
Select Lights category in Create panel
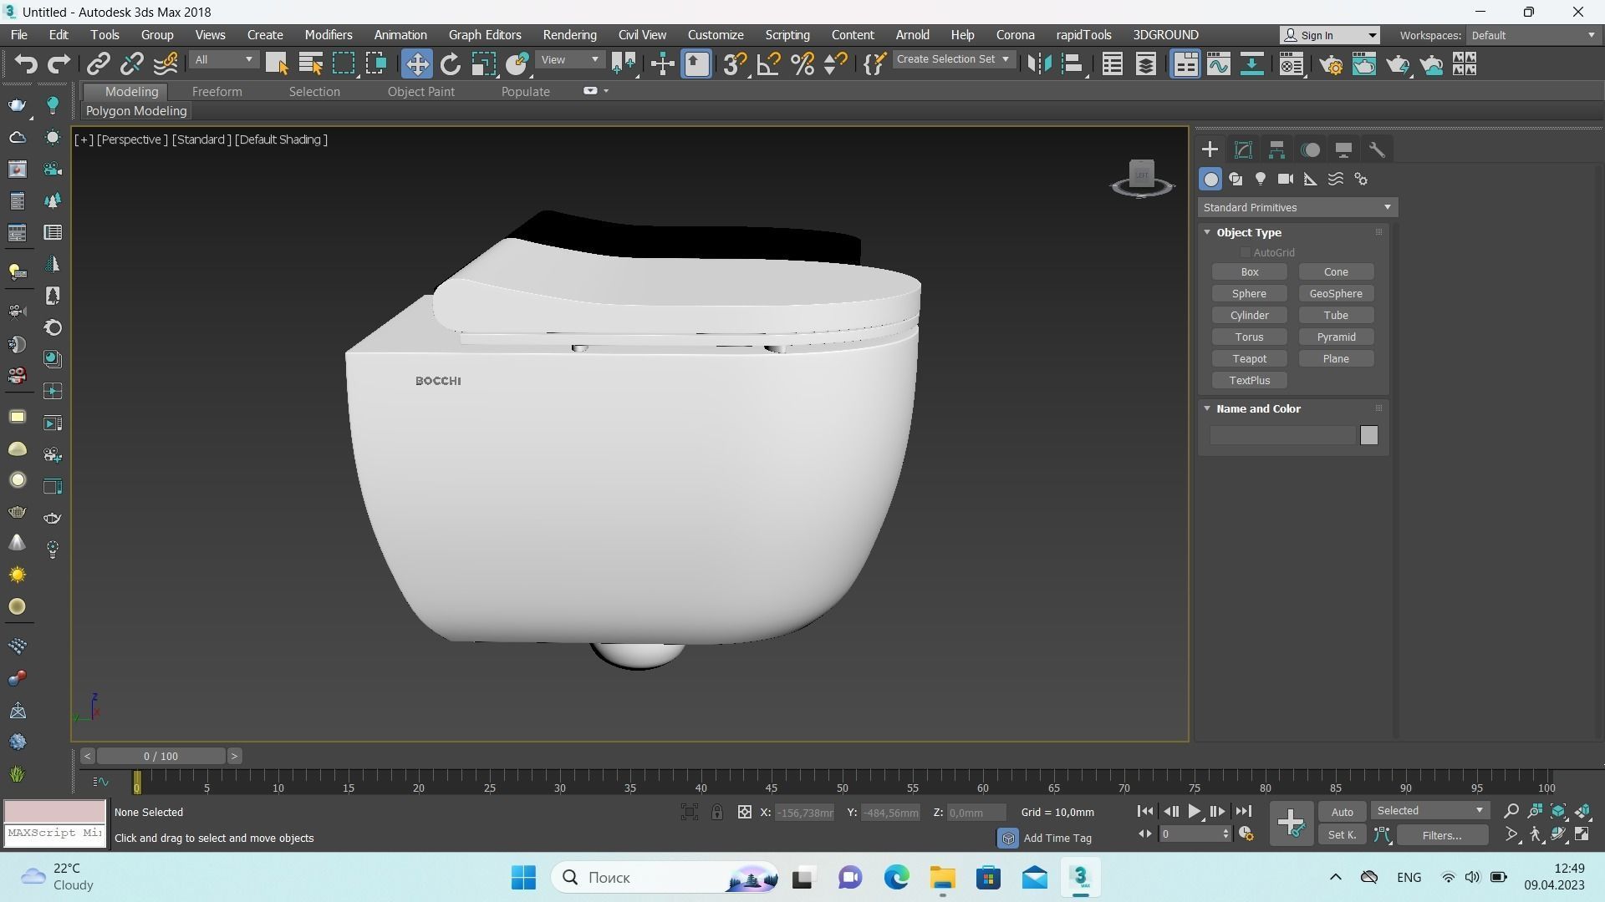tap(1261, 180)
